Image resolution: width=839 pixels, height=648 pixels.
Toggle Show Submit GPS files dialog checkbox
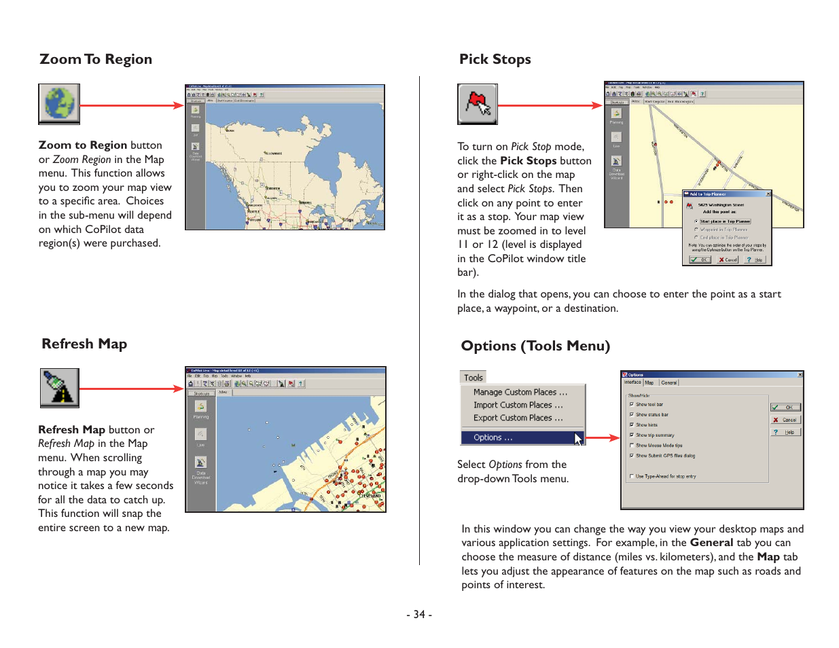632,456
